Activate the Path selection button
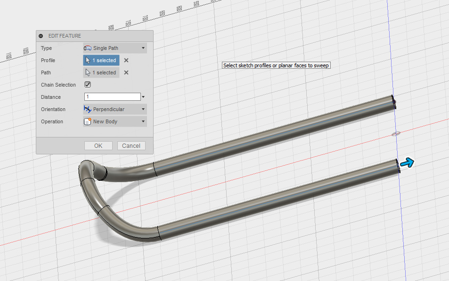The height and width of the screenshot is (281, 449). [x=101, y=72]
